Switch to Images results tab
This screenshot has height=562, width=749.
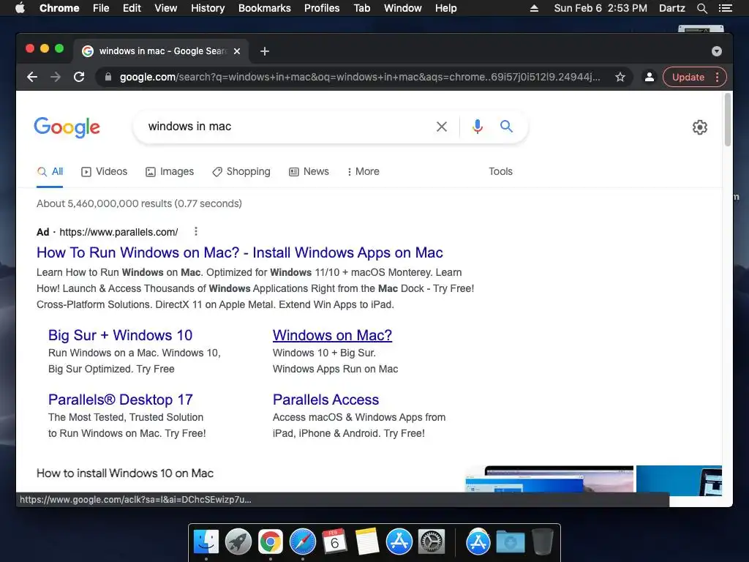click(x=170, y=171)
